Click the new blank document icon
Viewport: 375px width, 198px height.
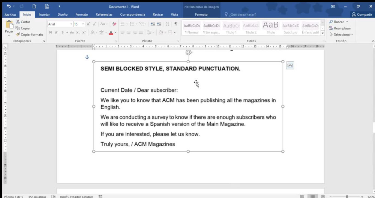(34, 6)
